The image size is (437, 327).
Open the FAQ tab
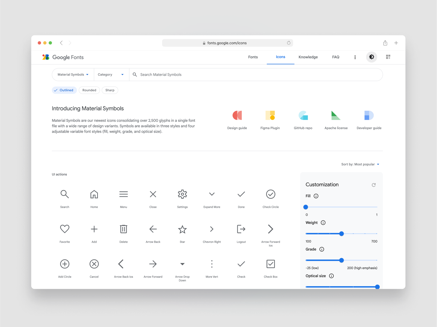336,57
